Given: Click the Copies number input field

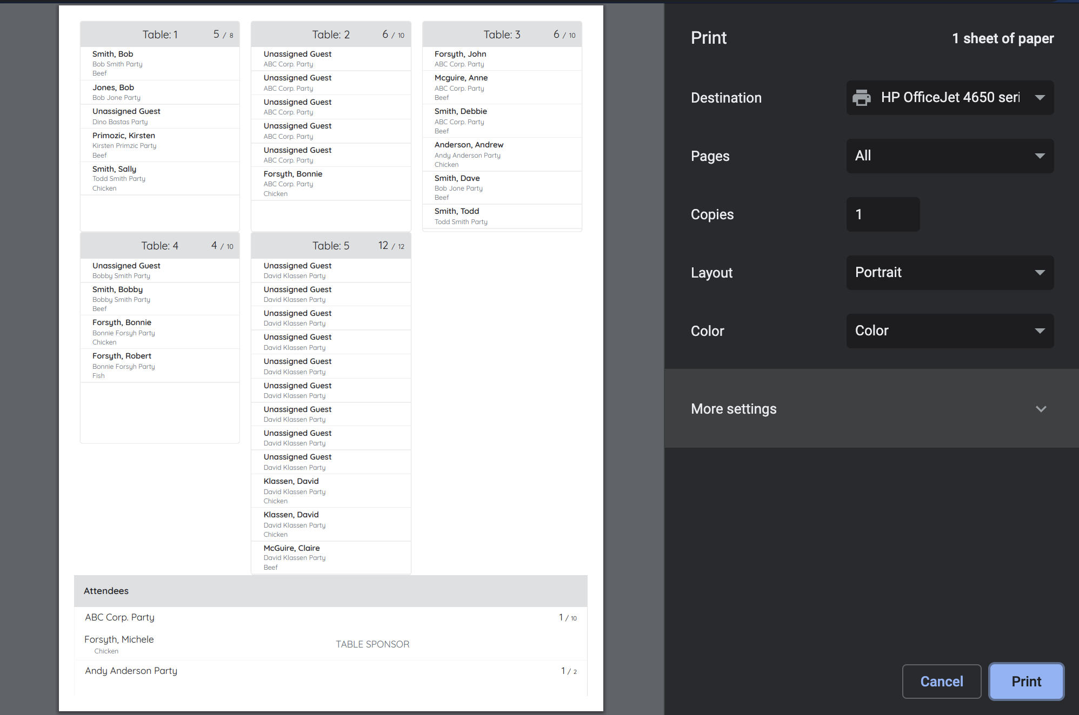Looking at the screenshot, I should (882, 214).
